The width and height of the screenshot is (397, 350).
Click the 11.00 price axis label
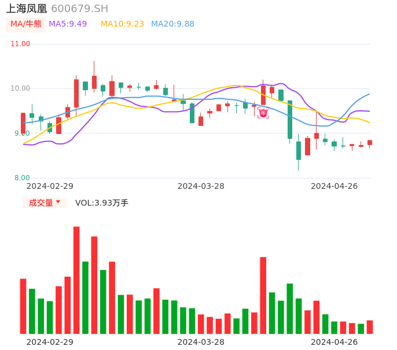pyautogui.click(x=20, y=44)
